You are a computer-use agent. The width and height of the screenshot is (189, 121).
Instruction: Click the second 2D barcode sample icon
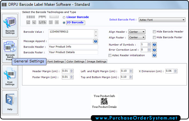point(34,22)
